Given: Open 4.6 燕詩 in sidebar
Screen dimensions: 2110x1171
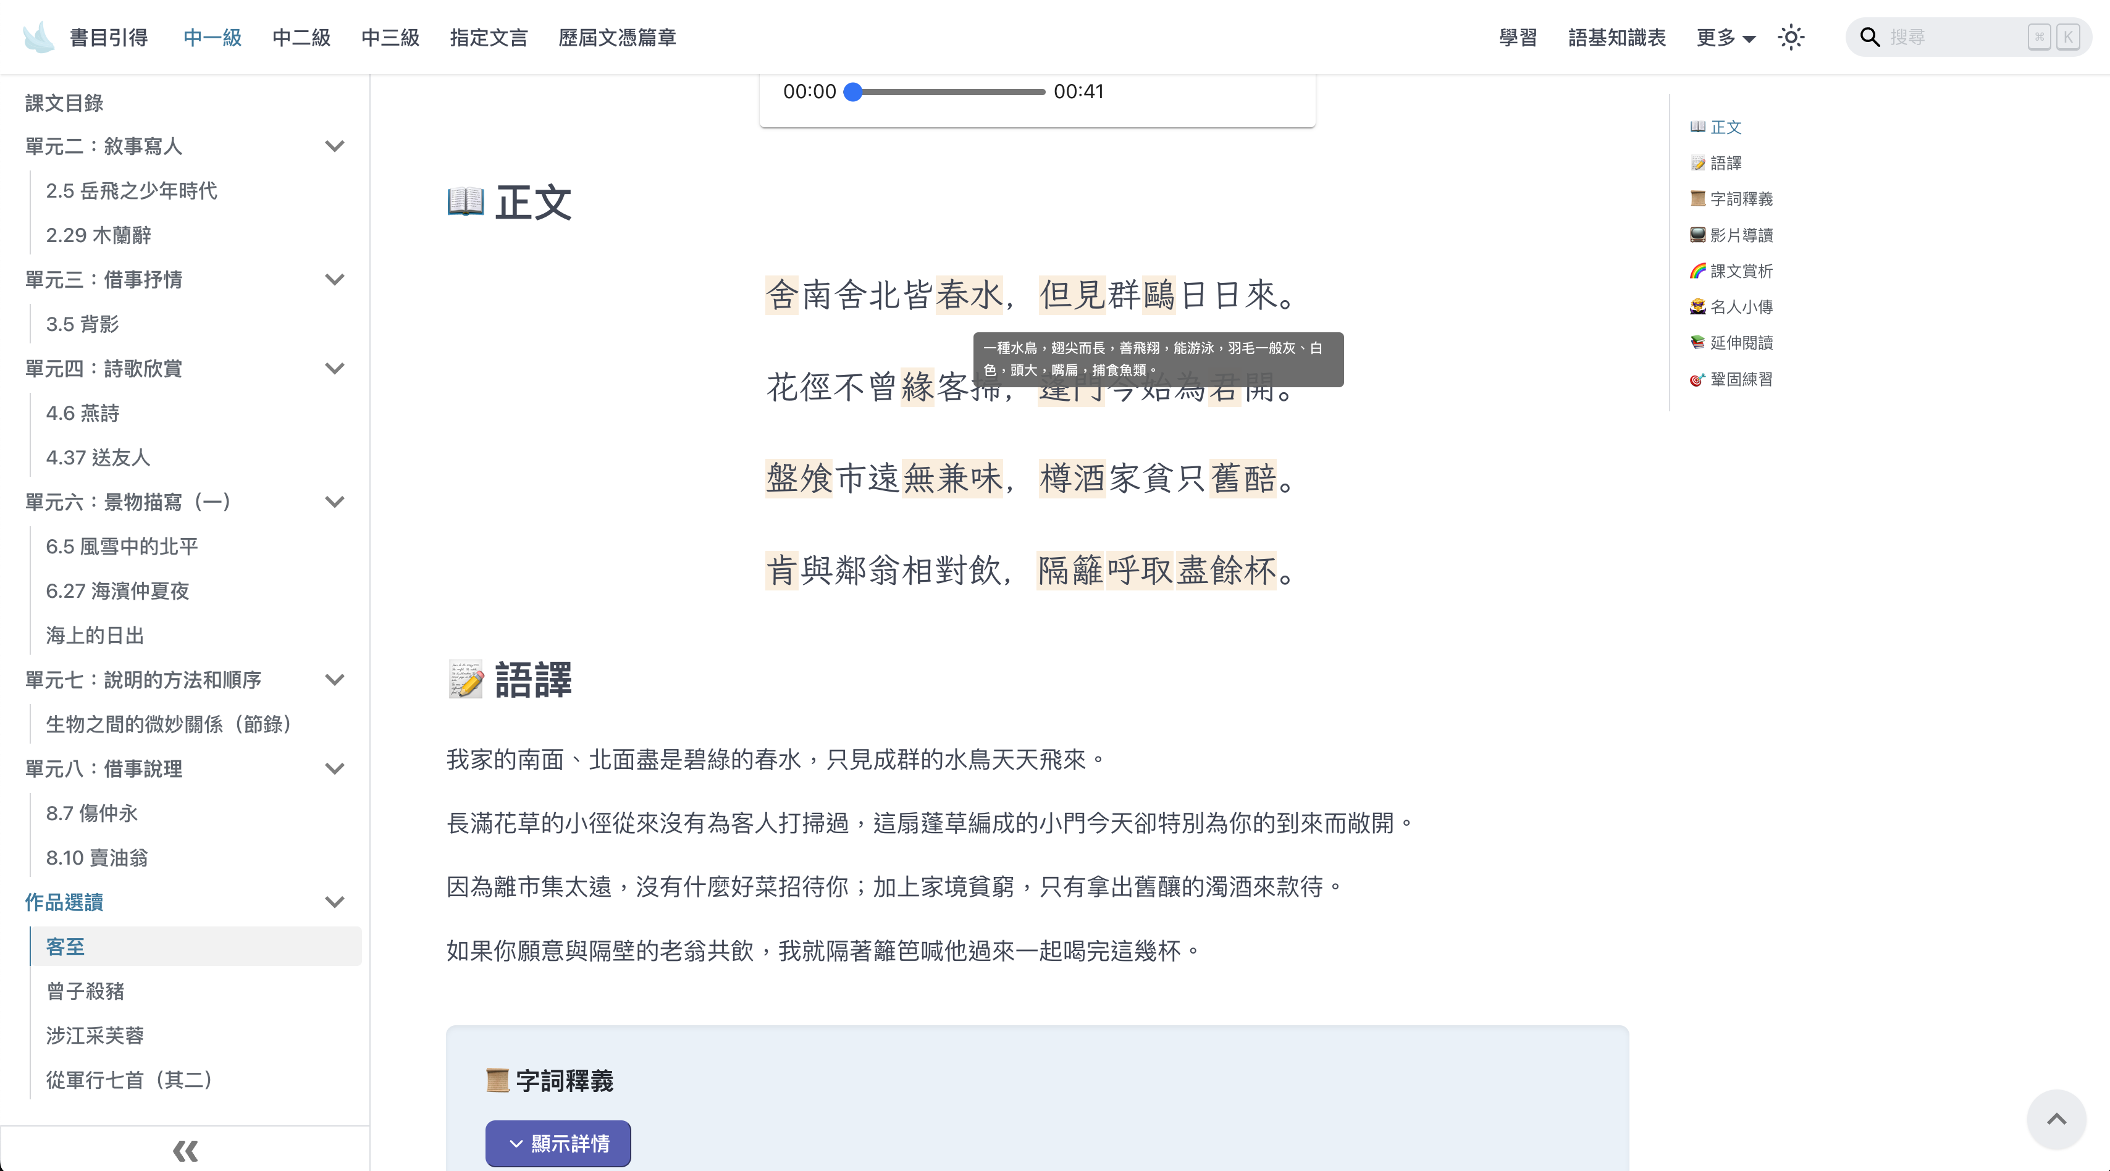Looking at the screenshot, I should pyautogui.click(x=83, y=413).
